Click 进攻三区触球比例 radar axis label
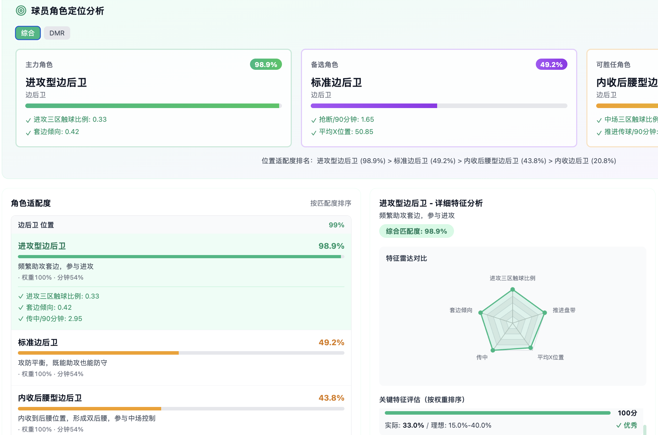 point(512,278)
